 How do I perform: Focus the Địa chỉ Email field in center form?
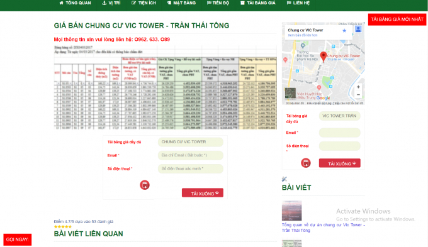click(191, 155)
